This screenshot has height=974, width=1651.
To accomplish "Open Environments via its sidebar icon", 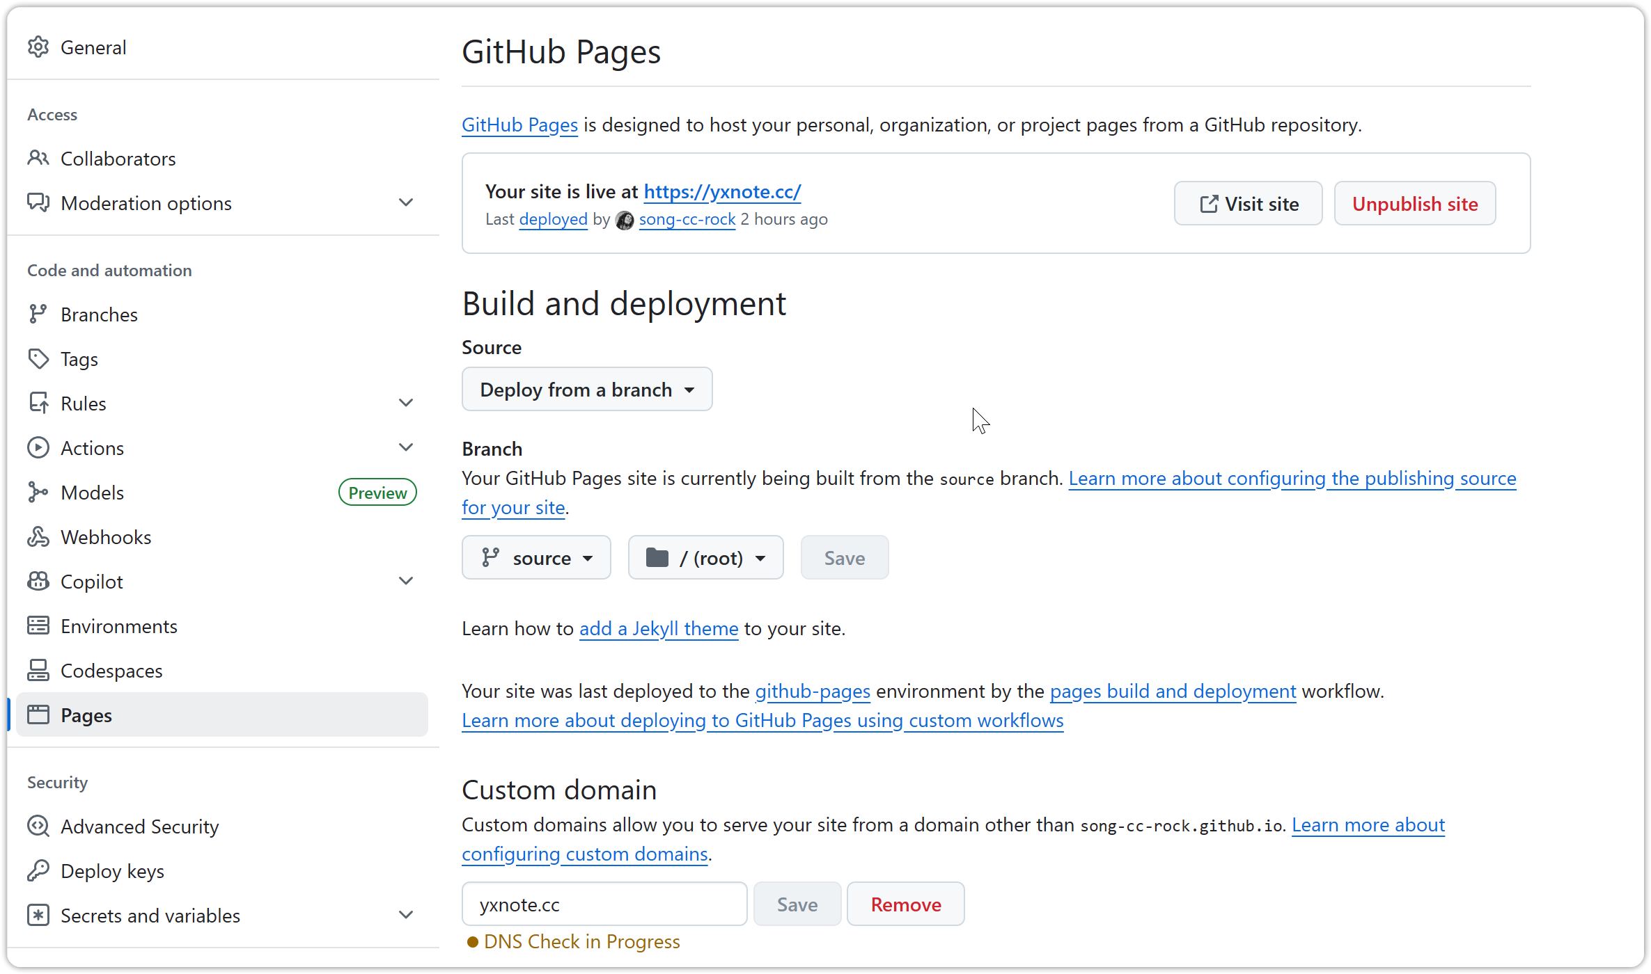I will 38,625.
